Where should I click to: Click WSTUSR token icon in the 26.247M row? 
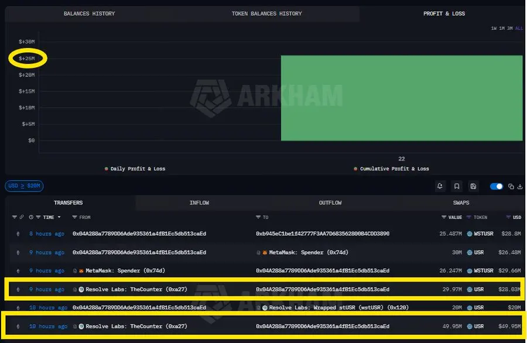tap(470, 271)
